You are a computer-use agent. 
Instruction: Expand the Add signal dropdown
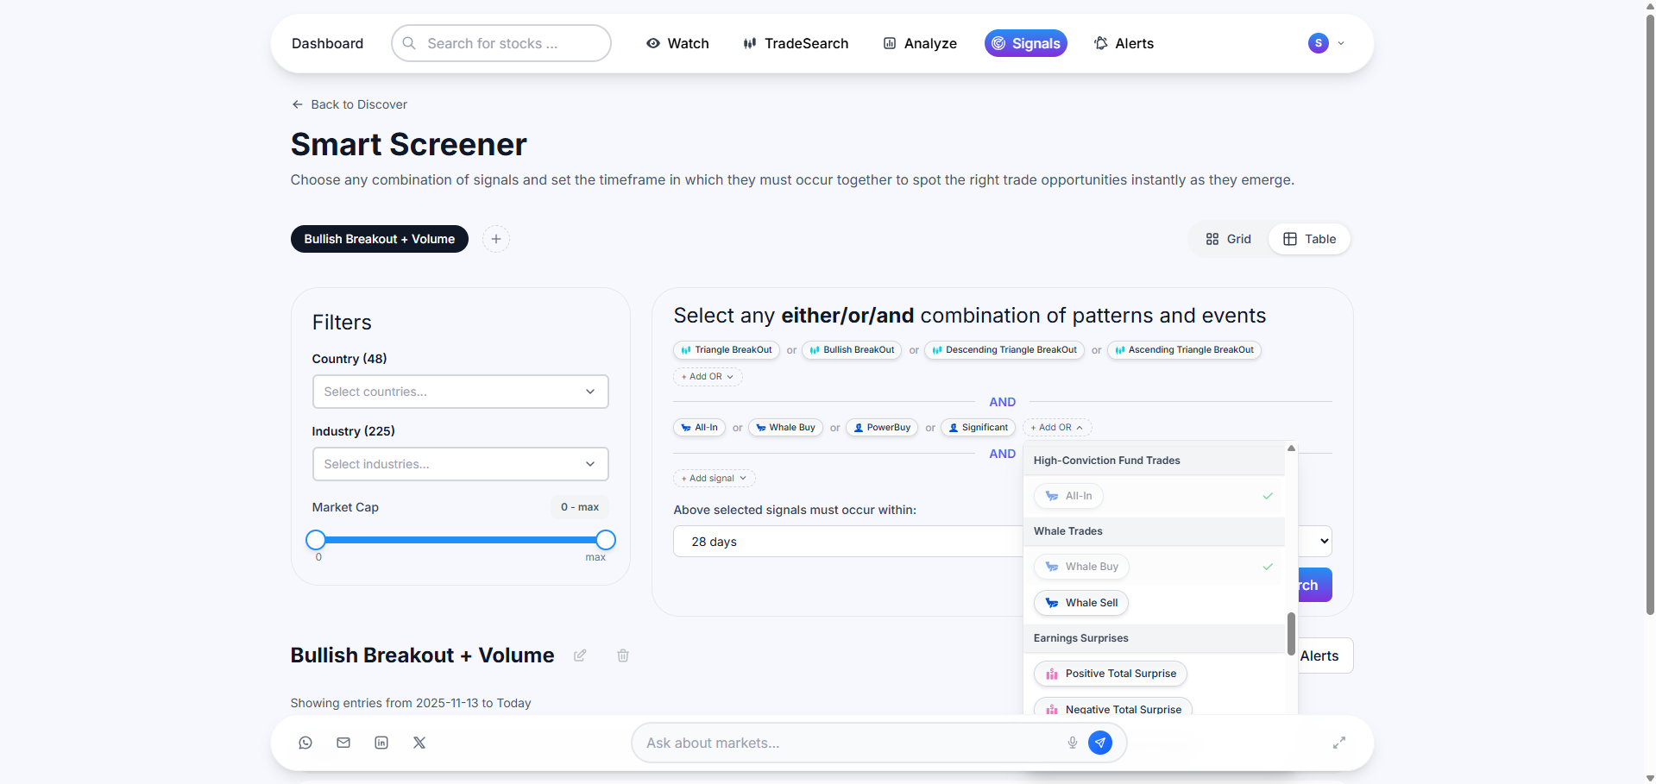point(714,479)
